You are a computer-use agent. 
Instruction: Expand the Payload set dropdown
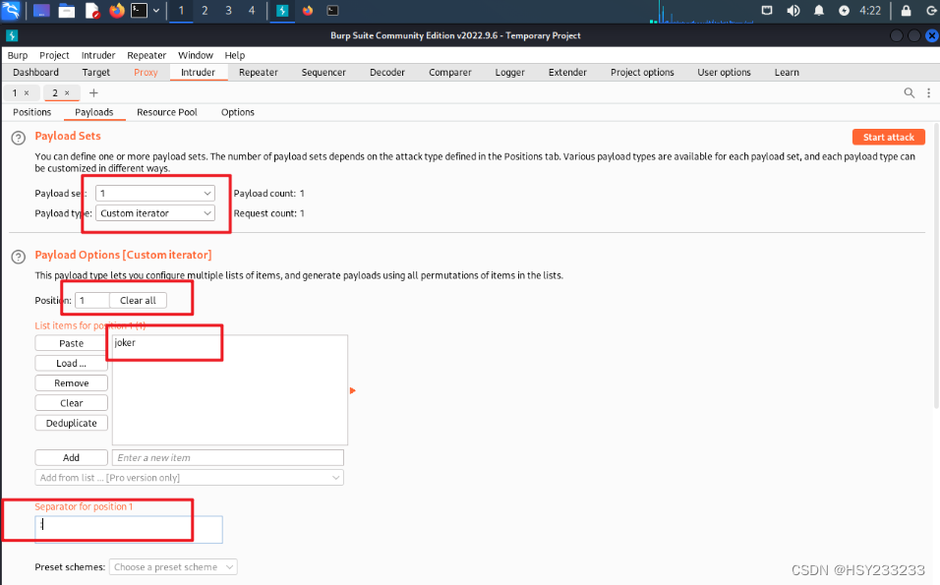coord(154,193)
